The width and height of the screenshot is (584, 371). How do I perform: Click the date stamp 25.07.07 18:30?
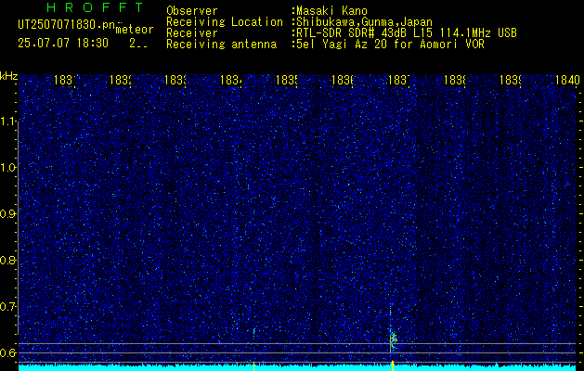pos(63,44)
